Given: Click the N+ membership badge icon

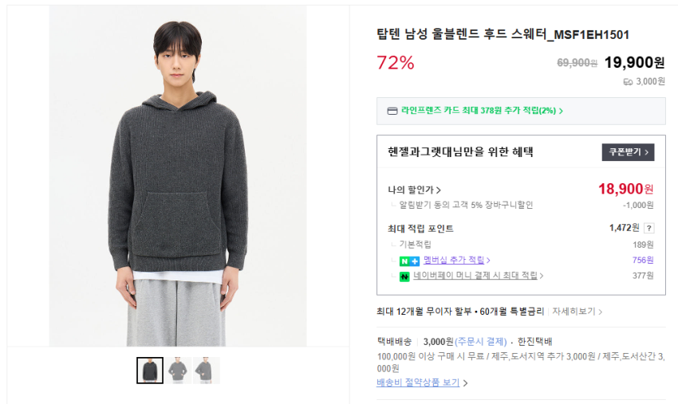Looking at the screenshot, I should pos(410,261).
